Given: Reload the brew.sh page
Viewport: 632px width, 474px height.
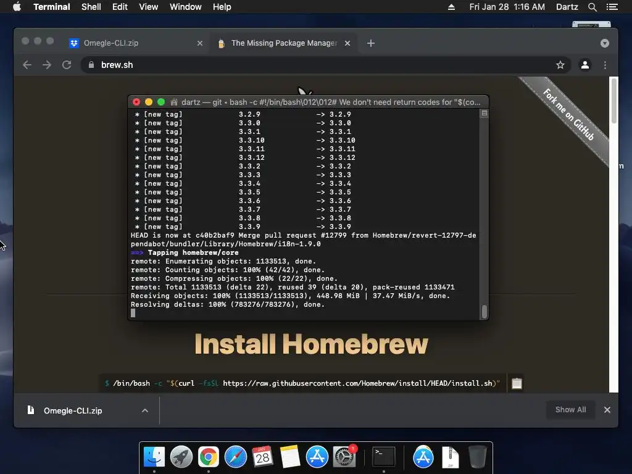Looking at the screenshot, I should pyautogui.click(x=67, y=65).
